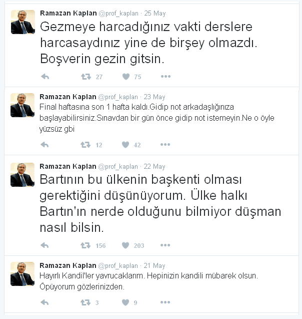This screenshot has width=302, height=319.
Task: Like the 21 May tweet with 9 likes
Action: (125, 302)
